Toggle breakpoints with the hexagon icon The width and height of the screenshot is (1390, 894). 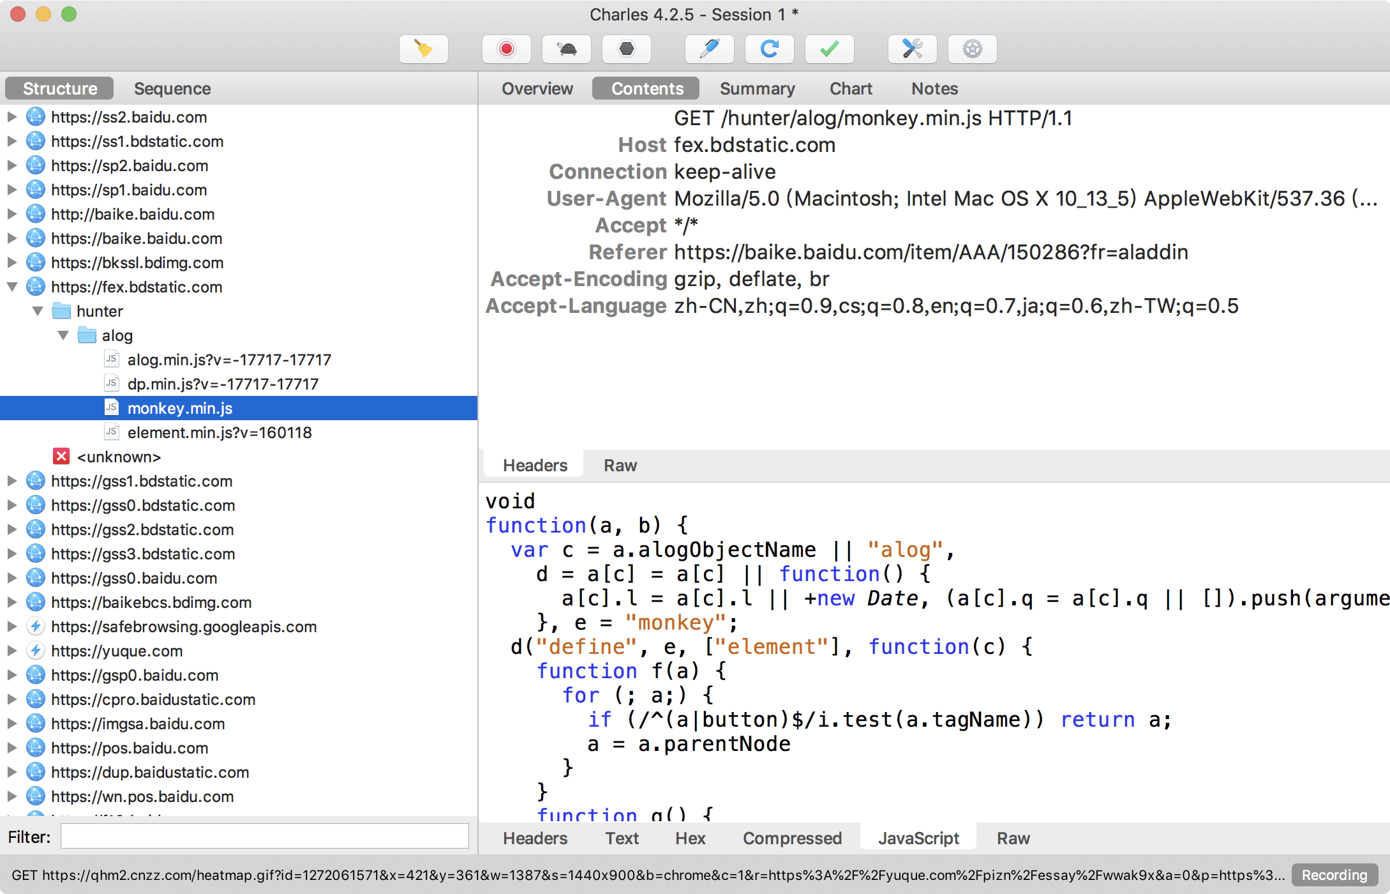pyautogui.click(x=626, y=49)
